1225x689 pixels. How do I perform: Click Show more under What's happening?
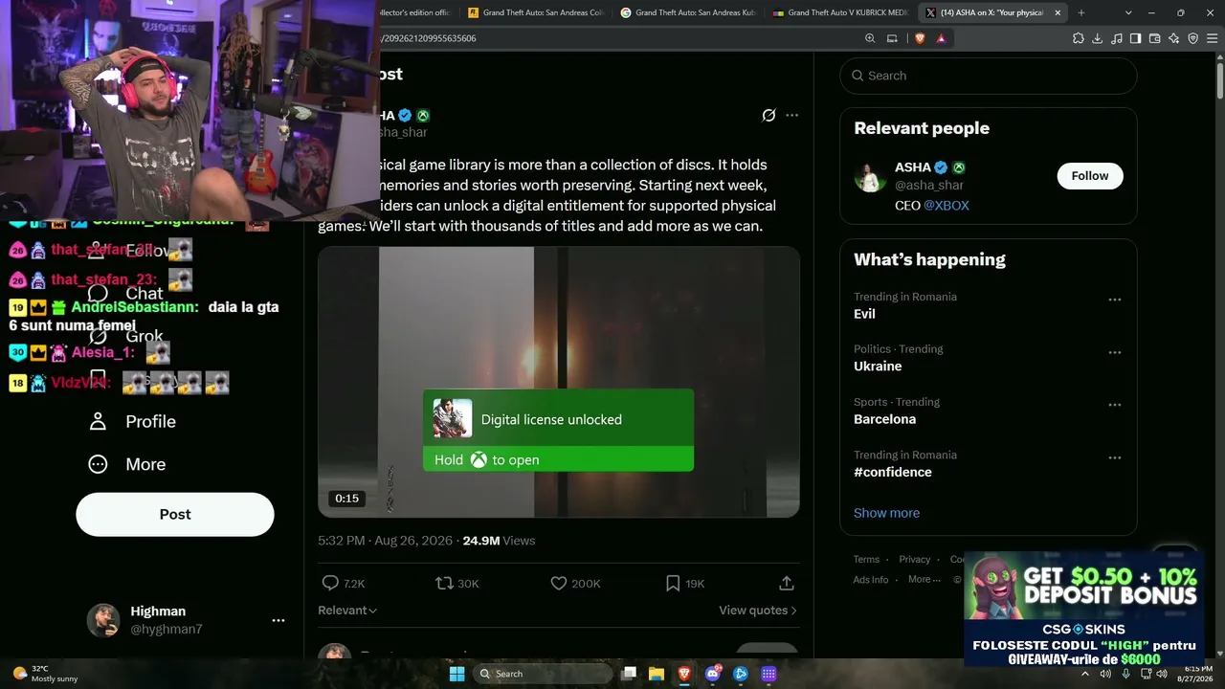(x=886, y=513)
